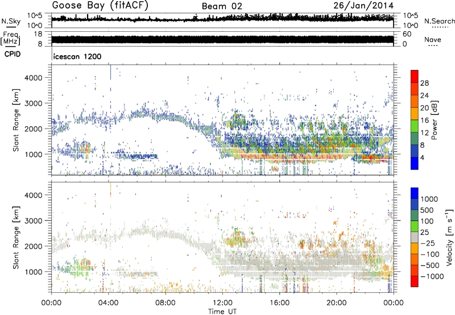Viewport: 455px width, 315px height.
Task: Click the 'Freq. [MHz]' axis label
Action: [10, 38]
